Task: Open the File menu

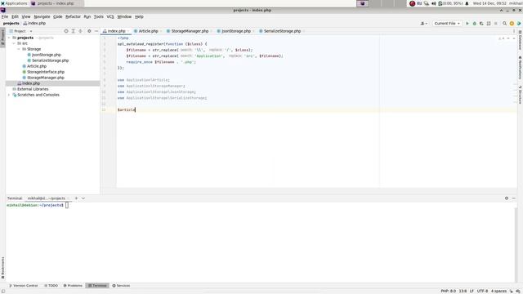Action: [5, 16]
